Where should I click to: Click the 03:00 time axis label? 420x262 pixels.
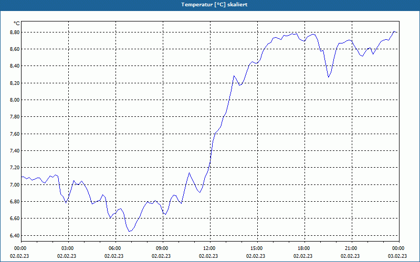pyautogui.click(x=67, y=248)
